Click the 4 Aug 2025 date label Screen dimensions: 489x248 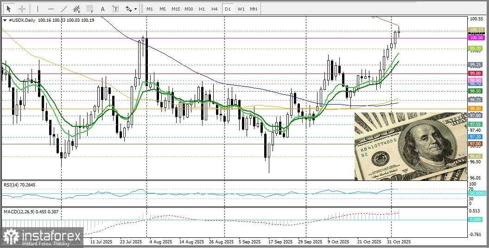pos(161,242)
